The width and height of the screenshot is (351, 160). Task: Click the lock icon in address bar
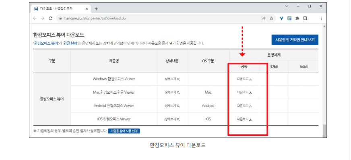click(x=60, y=18)
